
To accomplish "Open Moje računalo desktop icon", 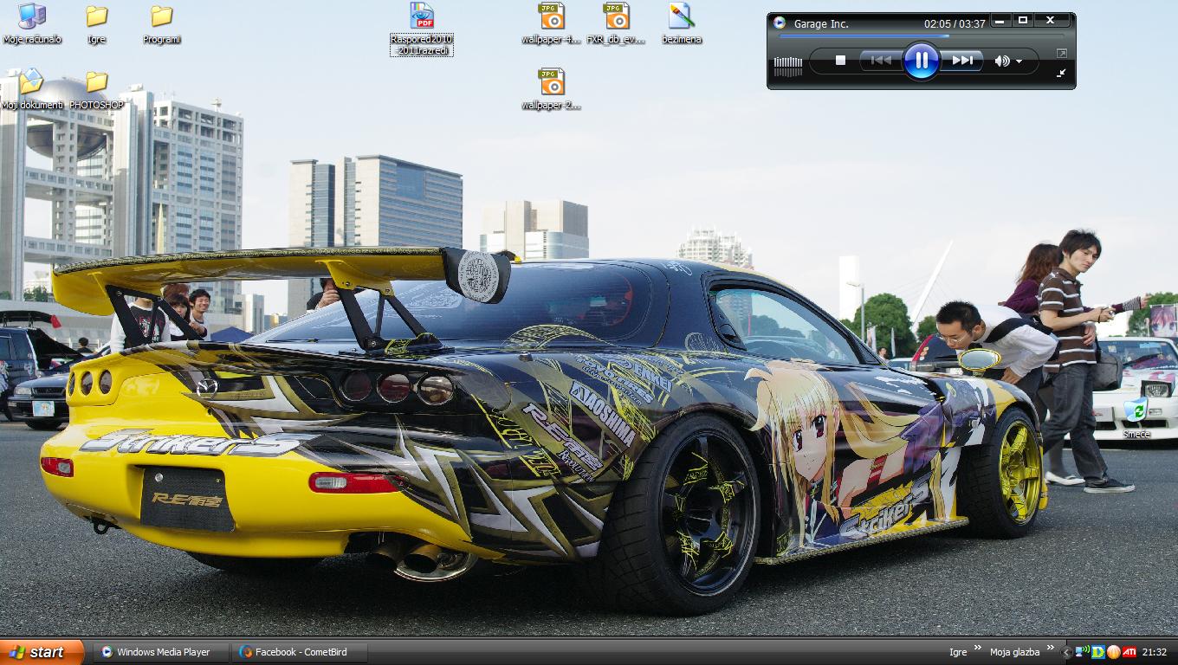I will (x=32, y=23).
